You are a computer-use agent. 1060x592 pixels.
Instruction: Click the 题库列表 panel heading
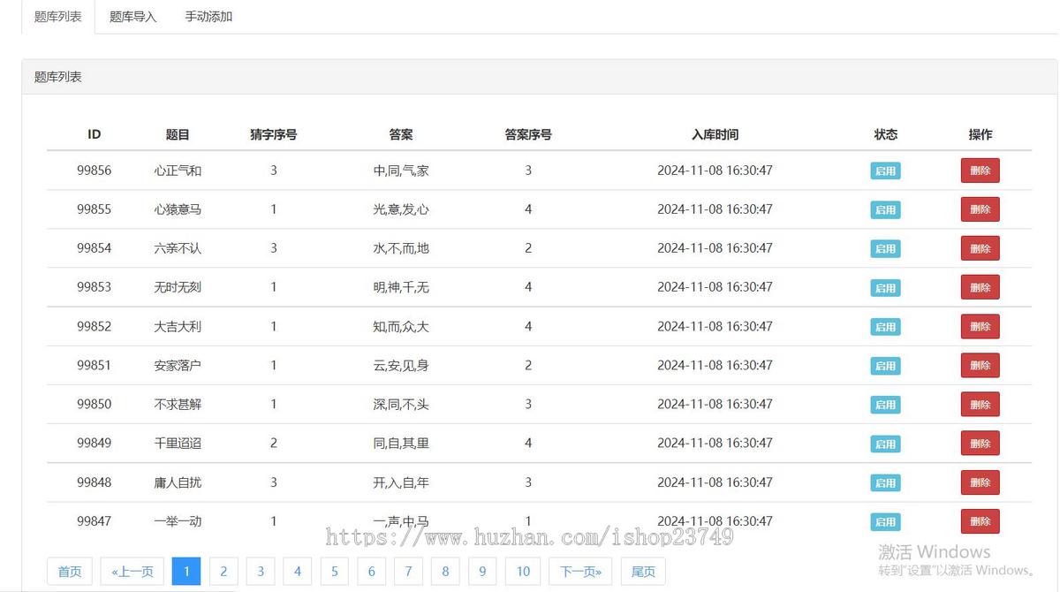point(58,77)
